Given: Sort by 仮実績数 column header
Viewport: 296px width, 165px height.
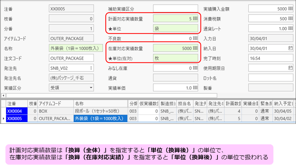Looking at the screenshot, I should 149,104.
